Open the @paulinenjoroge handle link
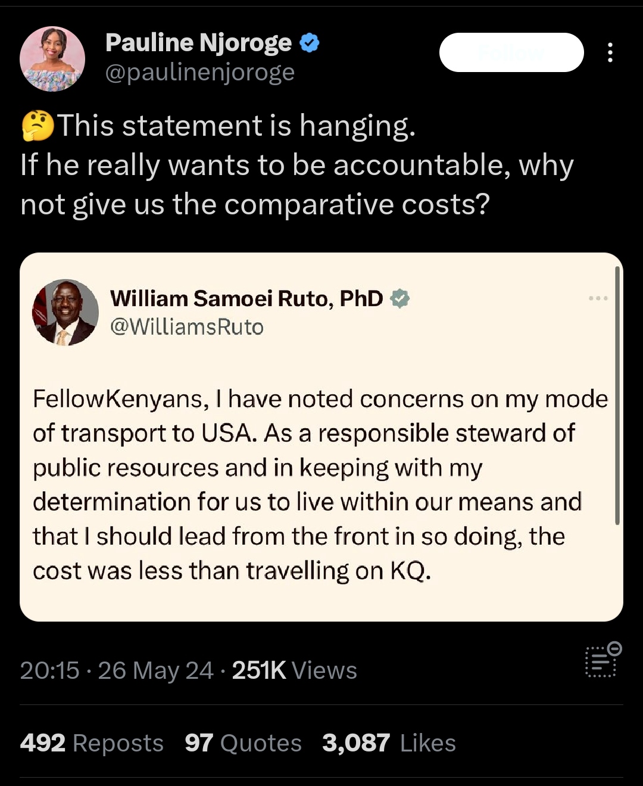Image resolution: width=643 pixels, height=786 pixels. tap(200, 73)
